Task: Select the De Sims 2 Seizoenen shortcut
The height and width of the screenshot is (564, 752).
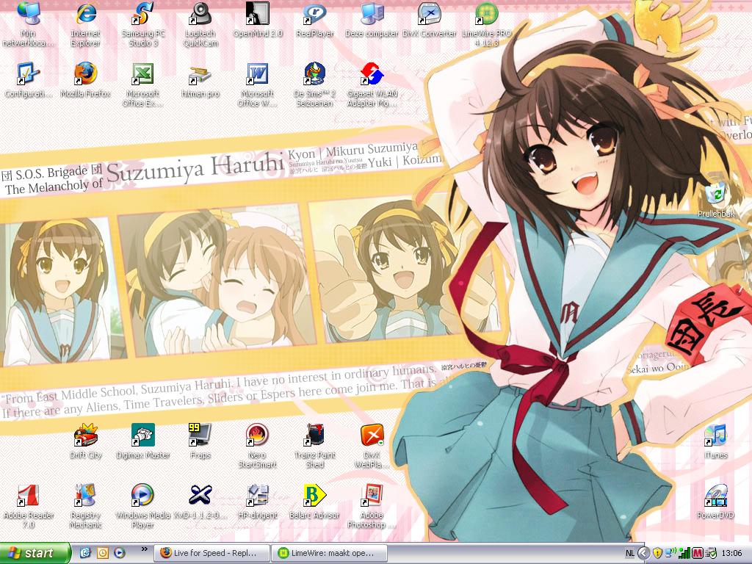Action: tap(314, 84)
